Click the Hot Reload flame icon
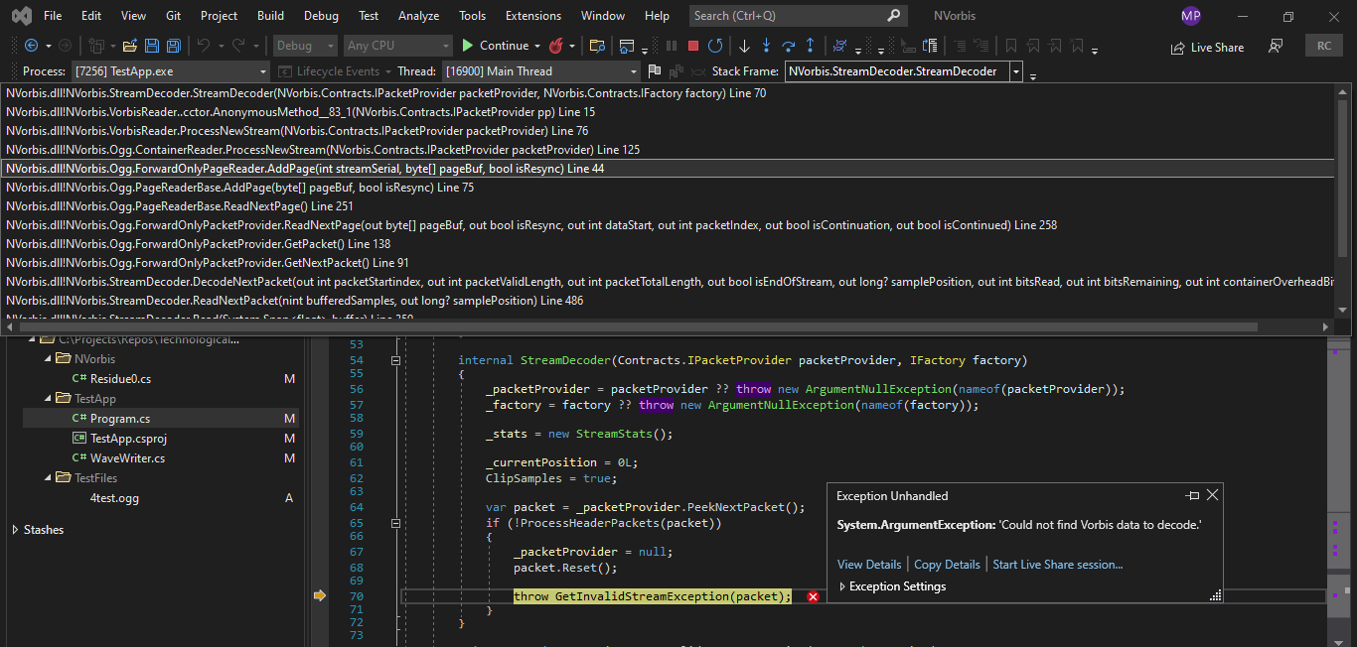This screenshot has height=647, width=1357. (x=556, y=46)
